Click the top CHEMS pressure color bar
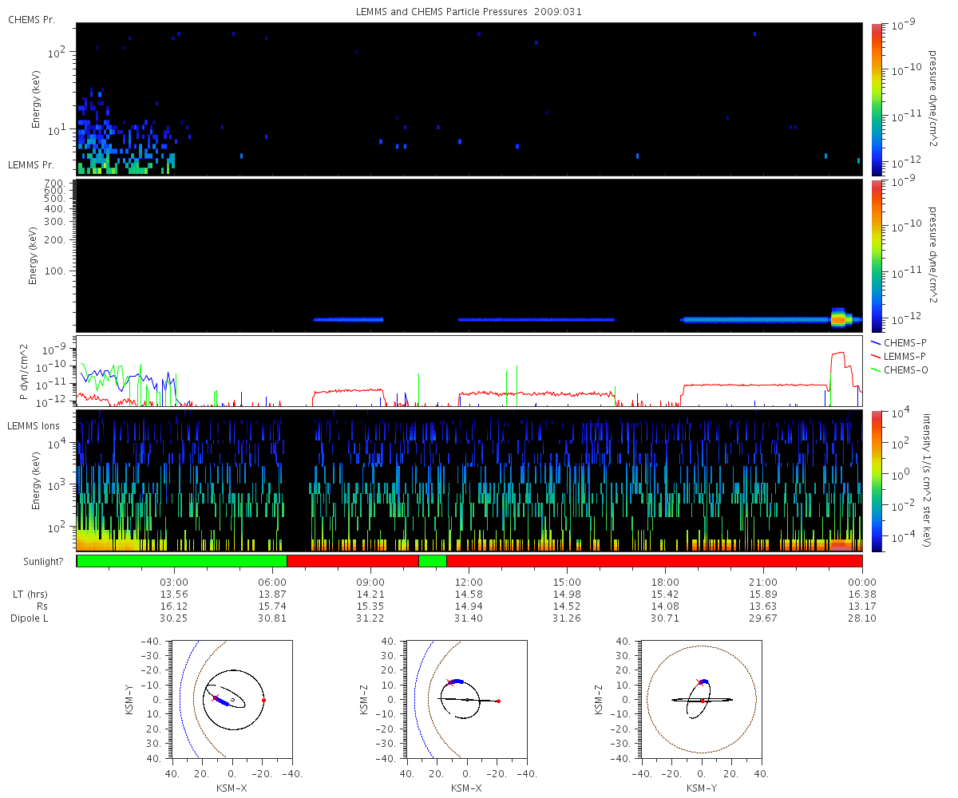The height and width of the screenshot is (798, 958). (x=877, y=99)
